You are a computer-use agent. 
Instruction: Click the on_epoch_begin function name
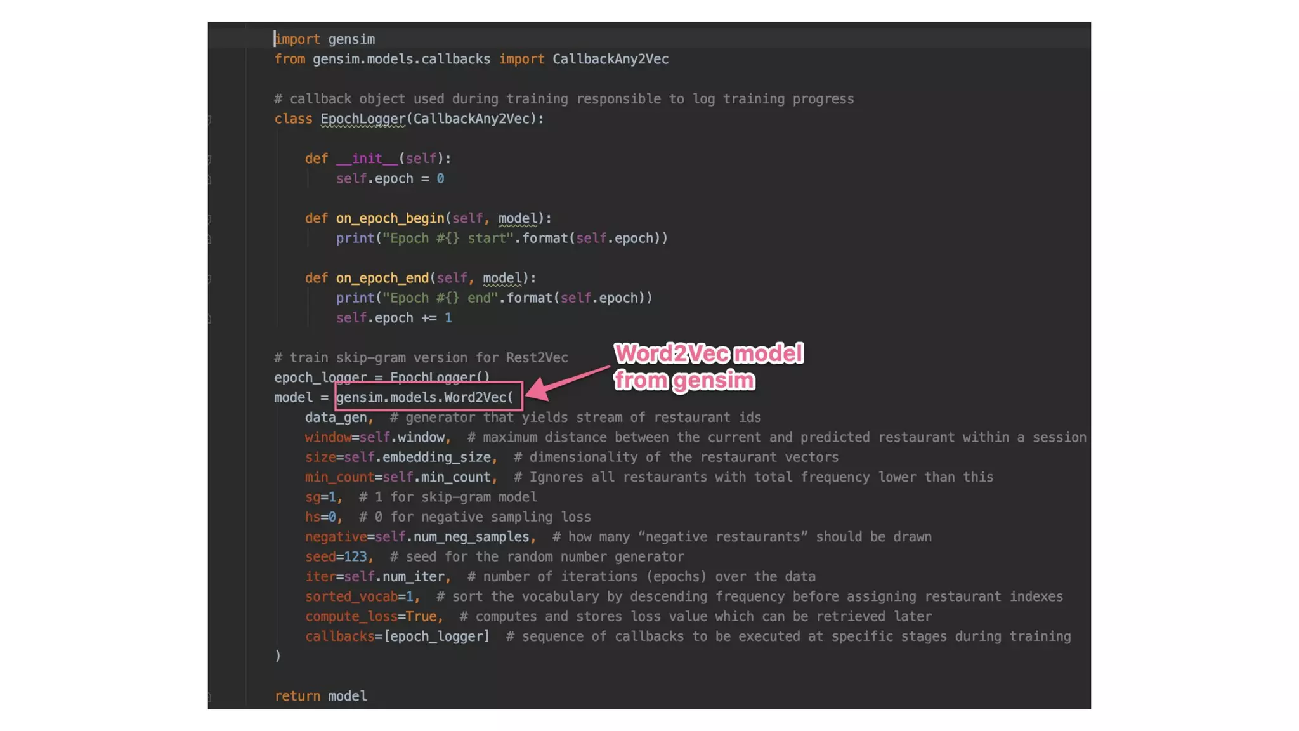[x=390, y=218]
